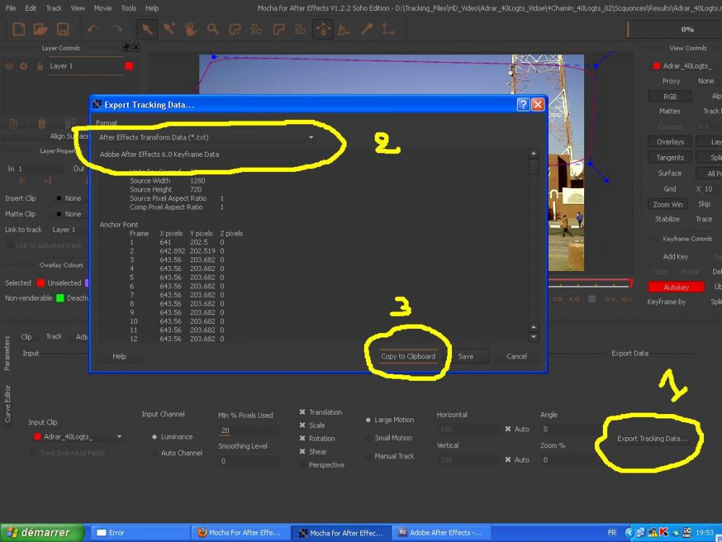This screenshot has height=542, width=722.
Task: Click the leftmost keyframe playback control
Action: (557, 299)
